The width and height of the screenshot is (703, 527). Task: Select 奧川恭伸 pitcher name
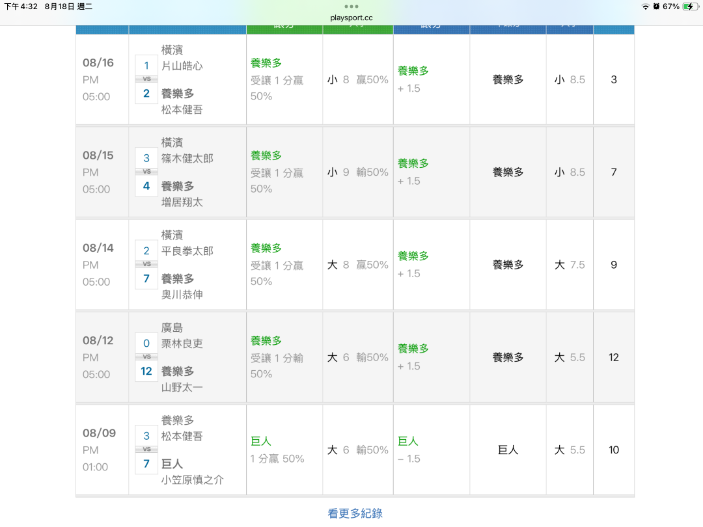tap(182, 295)
